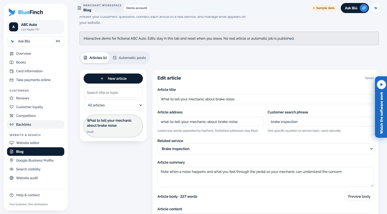
Task: Click the bird icon in sidebar Ask Blù box
Action: [12, 41]
